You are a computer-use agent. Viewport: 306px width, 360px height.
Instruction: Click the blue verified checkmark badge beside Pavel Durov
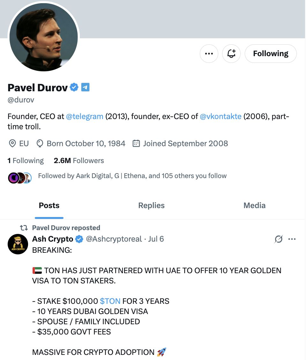pos(74,87)
